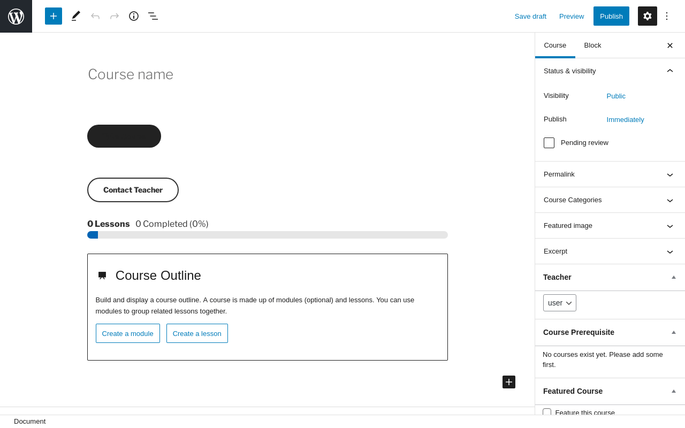Click the Public visibility link

coord(616,96)
